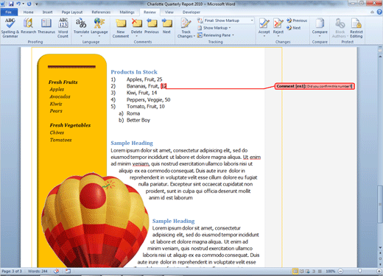383x276 pixels.
Task: Switch to Full Screen Reading view
Action: tap(301, 271)
